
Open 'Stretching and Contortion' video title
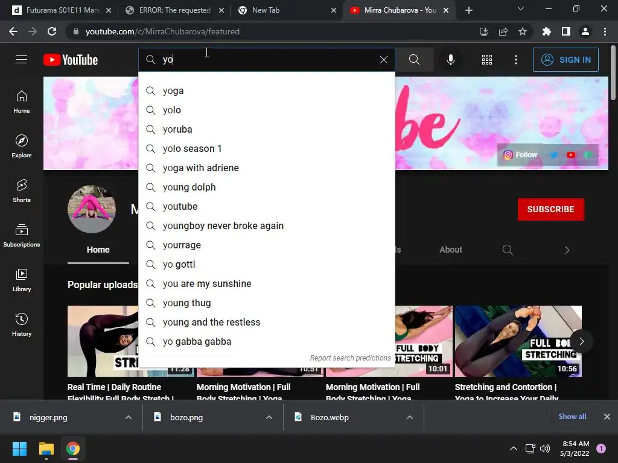(506, 392)
